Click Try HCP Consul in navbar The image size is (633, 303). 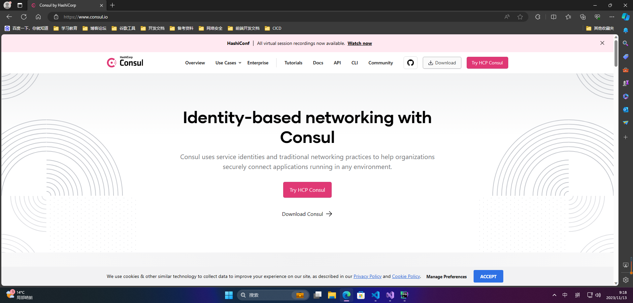tap(487, 63)
